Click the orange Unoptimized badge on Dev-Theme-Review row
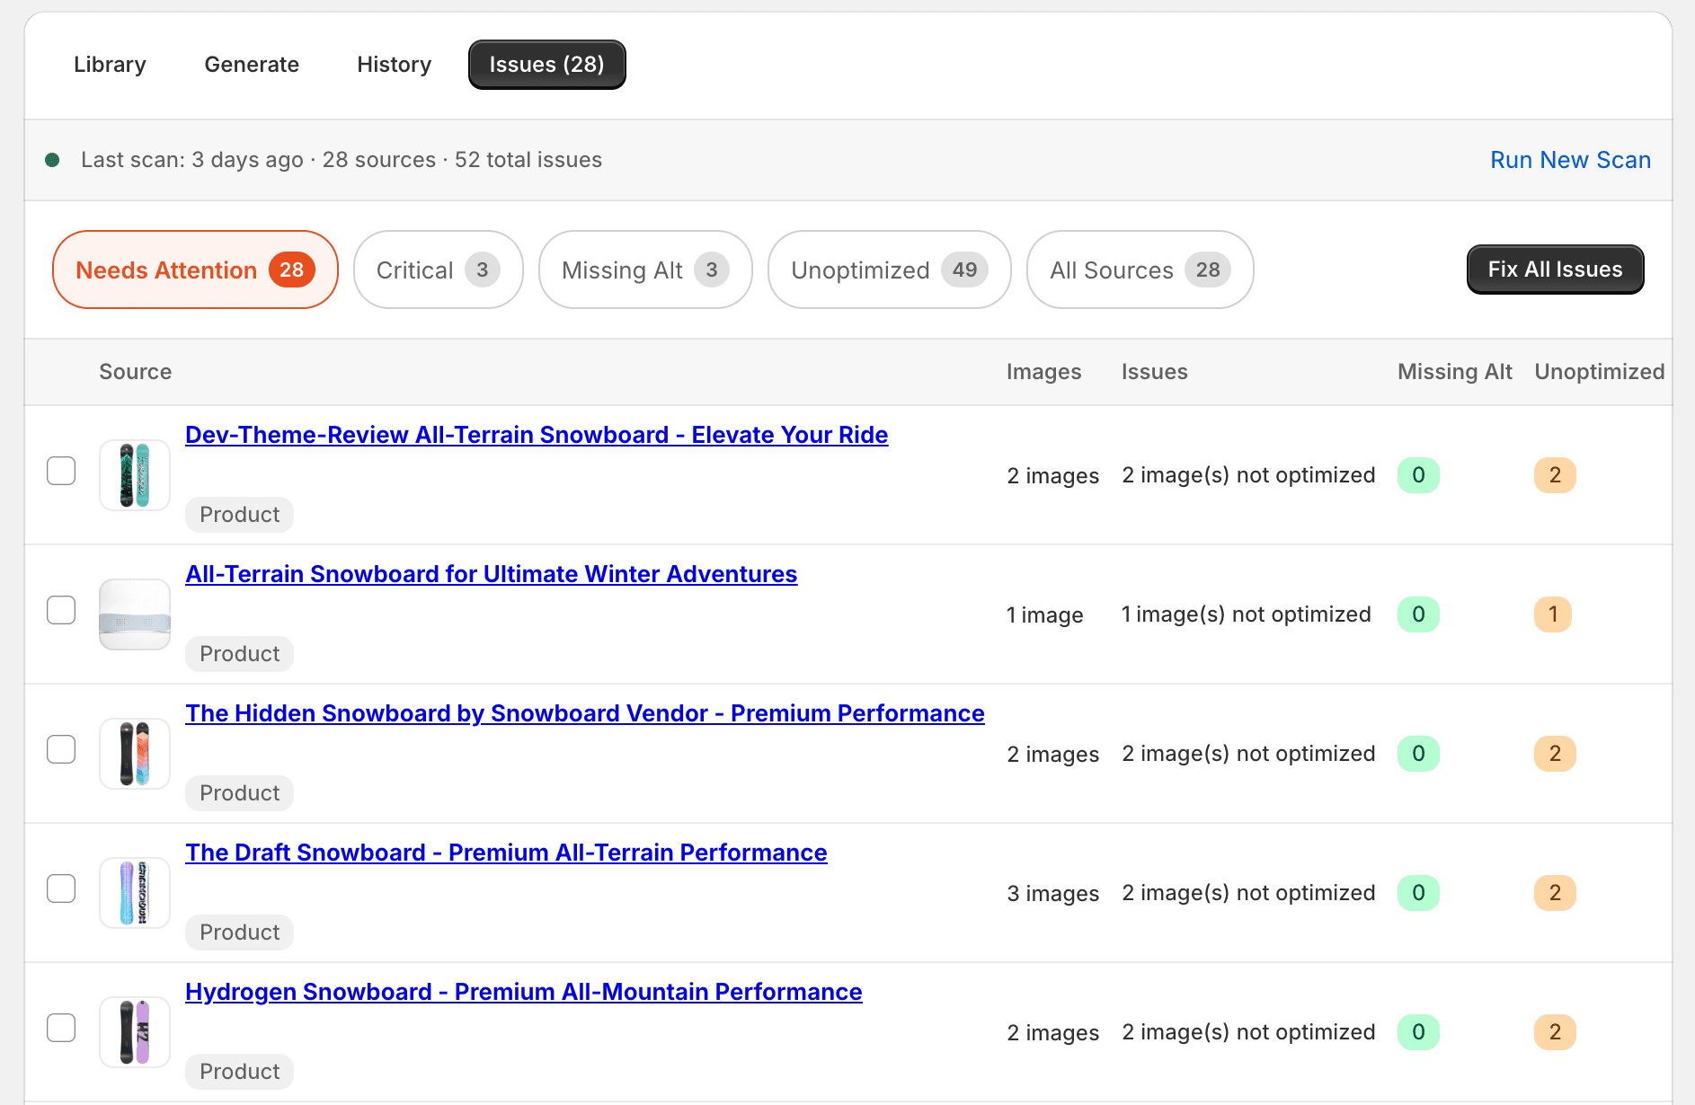The image size is (1695, 1105). (1555, 475)
